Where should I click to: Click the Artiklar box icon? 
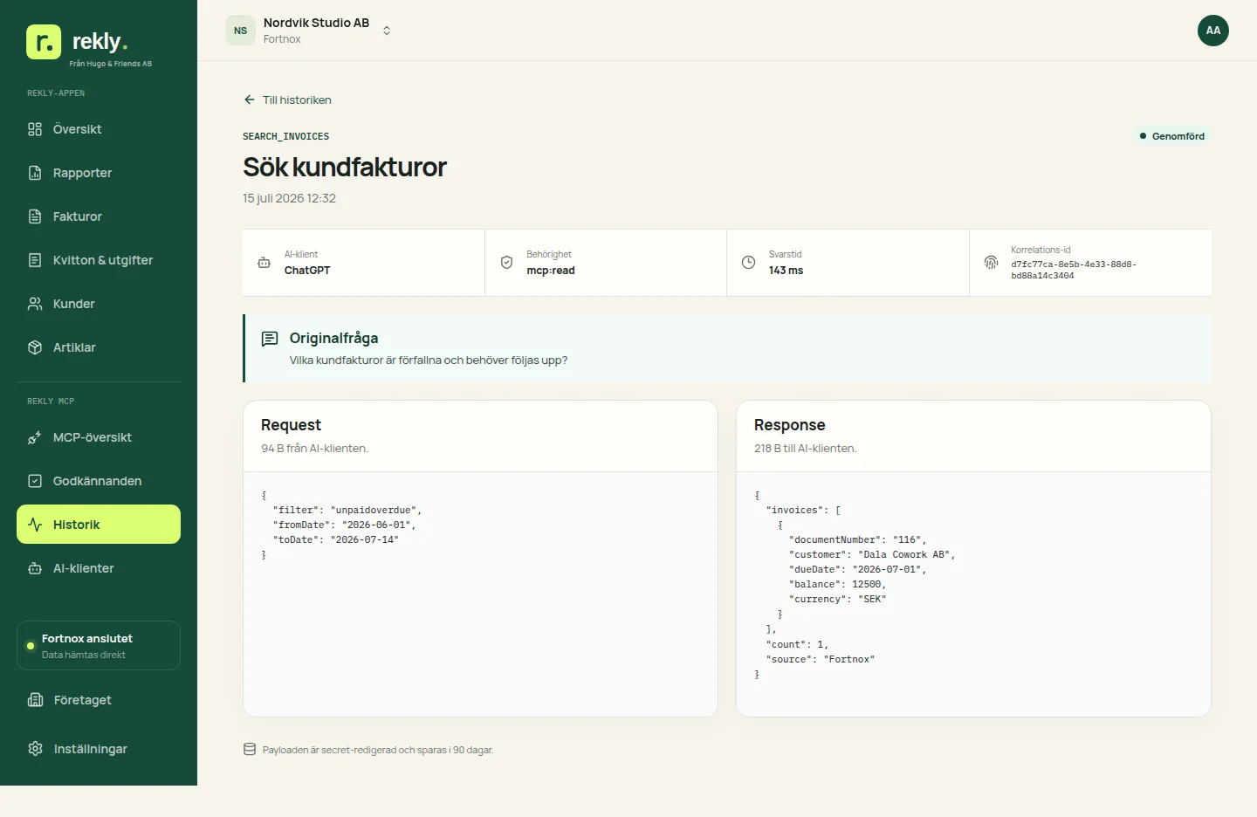(35, 347)
